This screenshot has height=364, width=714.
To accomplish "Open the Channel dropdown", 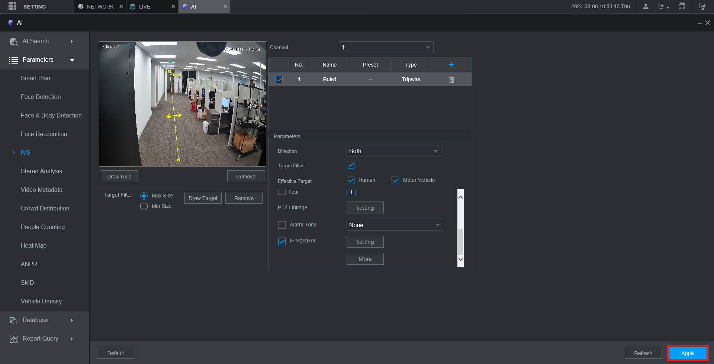I will click(x=386, y=48).
